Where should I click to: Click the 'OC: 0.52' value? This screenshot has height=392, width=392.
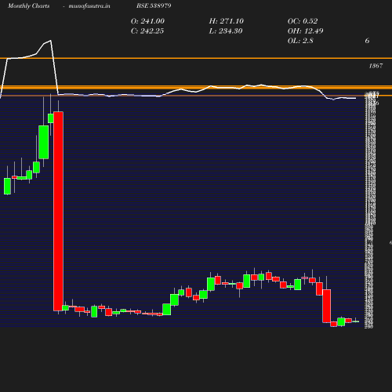[303, 21]
